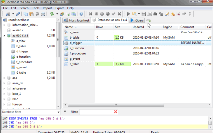213x133 pixels.
Task: Open the dropdown arrow beside the Refresh icon
Action: [57, 14]
